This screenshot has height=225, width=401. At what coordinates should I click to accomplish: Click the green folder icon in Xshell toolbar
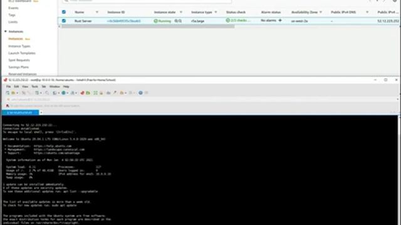pyautogui.click(x=88, y=93)
